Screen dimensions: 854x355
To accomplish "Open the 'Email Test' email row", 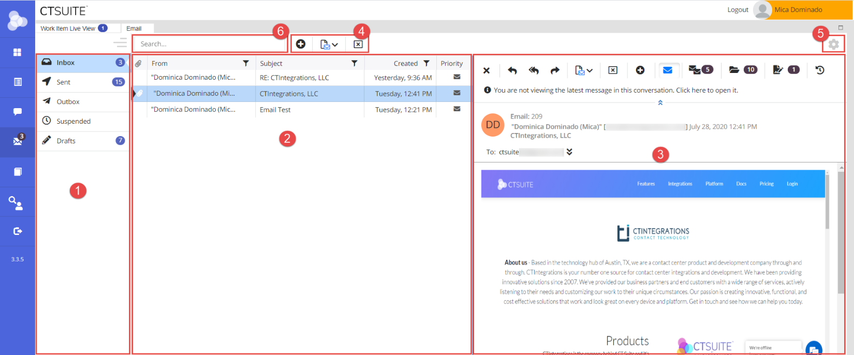I will pos(302,110).
